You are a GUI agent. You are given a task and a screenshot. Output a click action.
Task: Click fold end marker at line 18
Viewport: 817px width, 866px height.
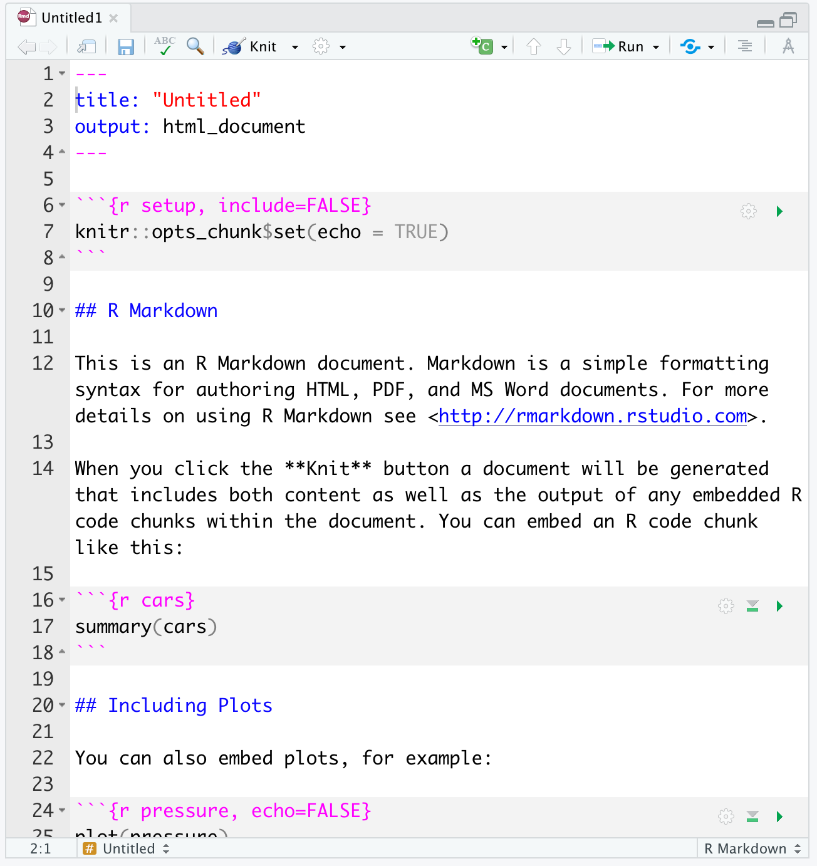point(62,652)
